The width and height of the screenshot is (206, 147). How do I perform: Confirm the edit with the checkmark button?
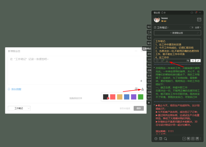point(198,61)
